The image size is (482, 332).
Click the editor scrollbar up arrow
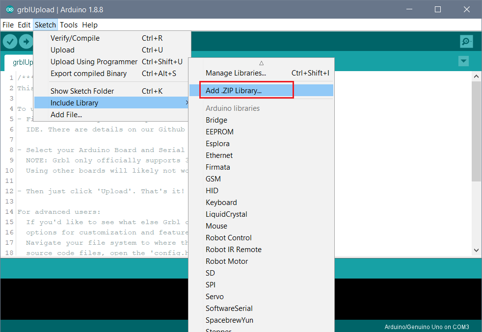click(x=476, y=76)
